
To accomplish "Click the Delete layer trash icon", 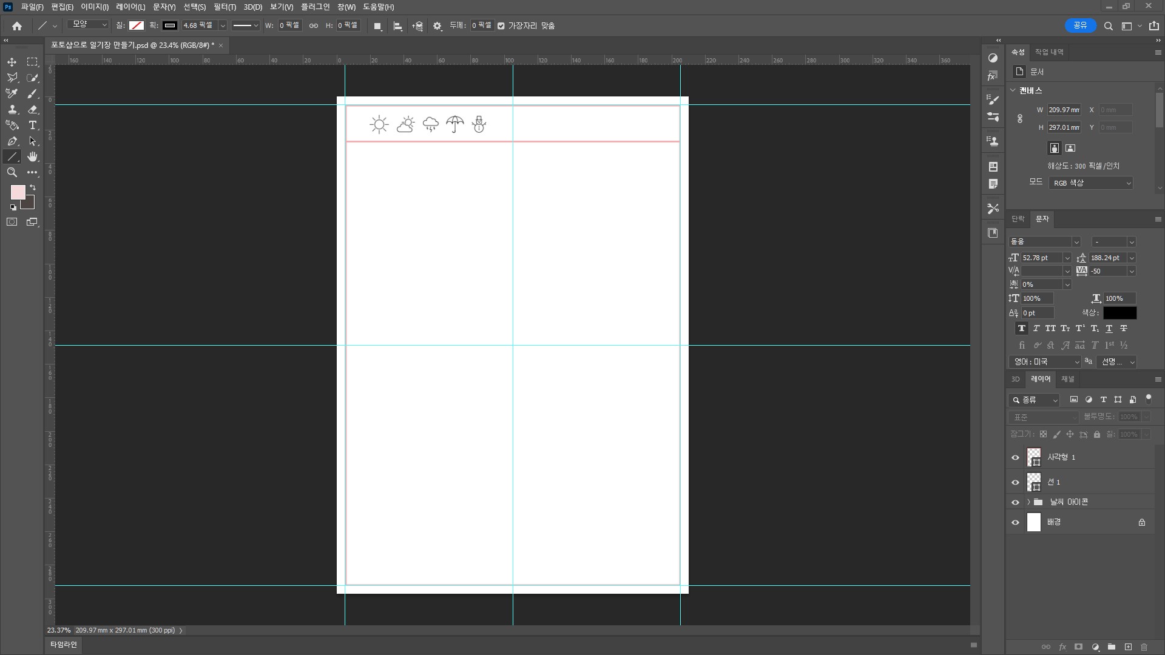I will 1144,647.
